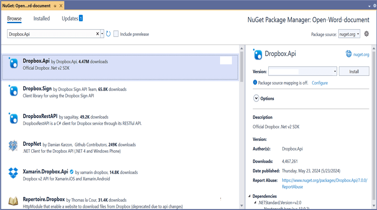Open the Report Abuse URL link
Screen dimensions: 377x210
click(324, 183)
